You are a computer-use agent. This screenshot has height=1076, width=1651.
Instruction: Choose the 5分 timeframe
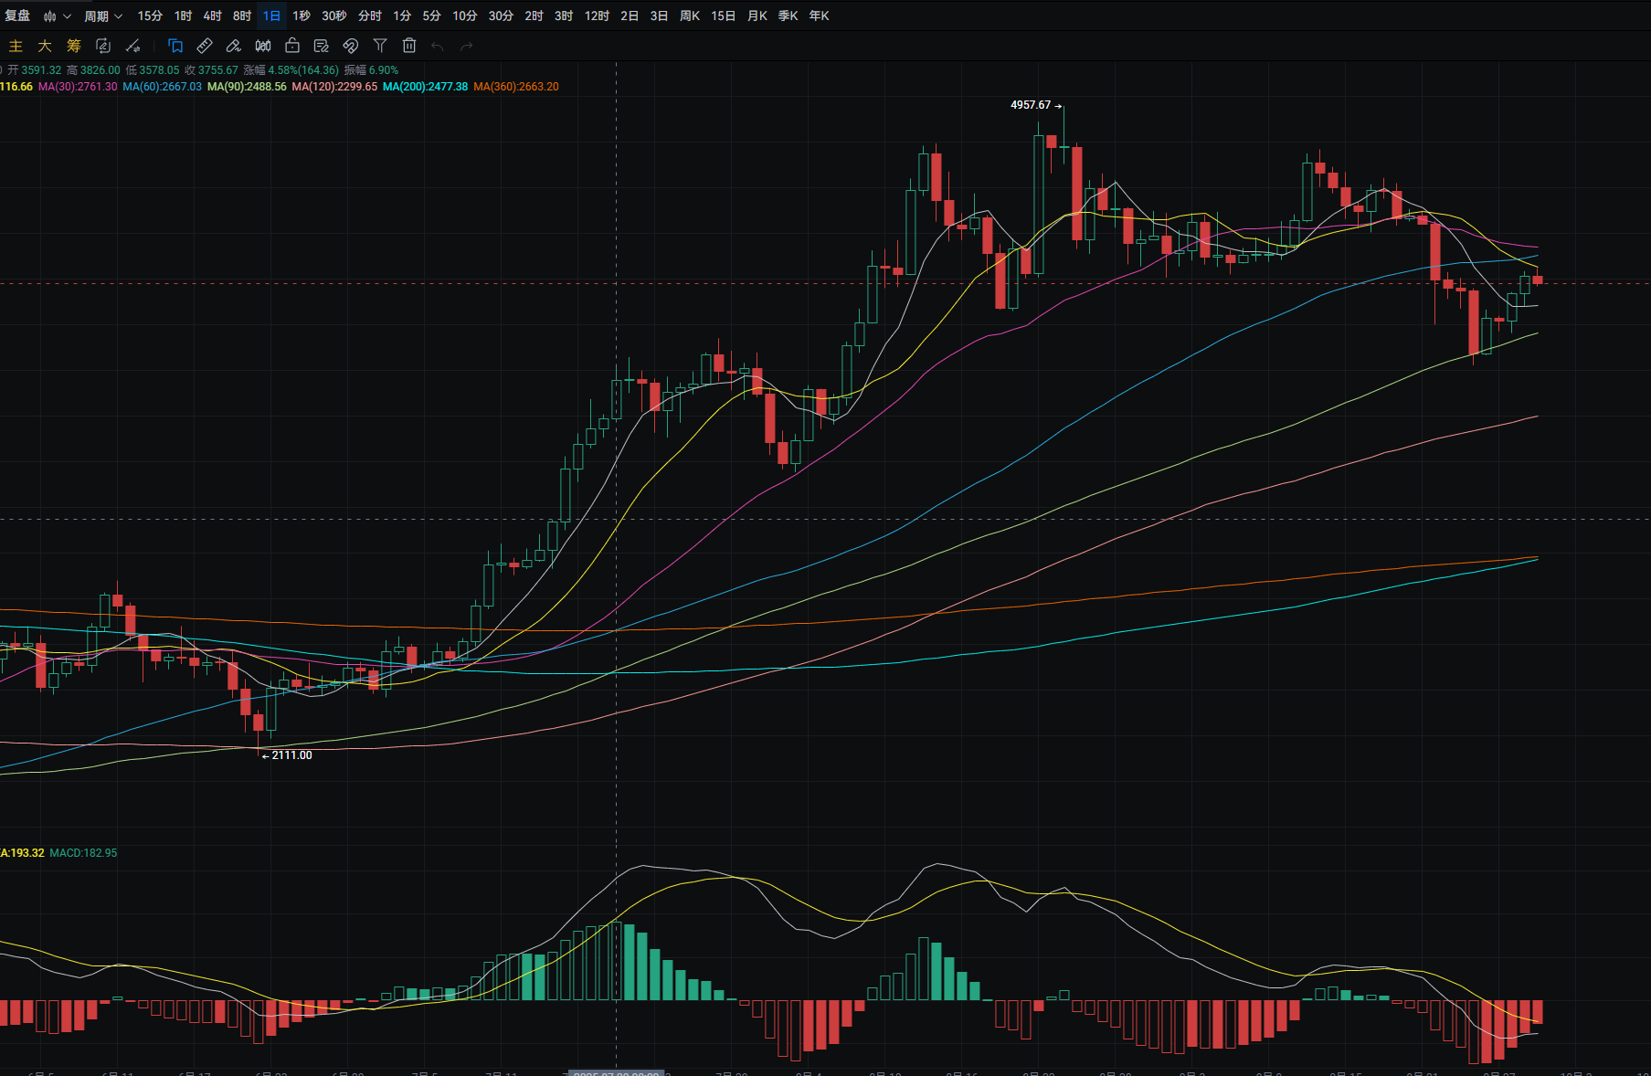click(431, 16)
